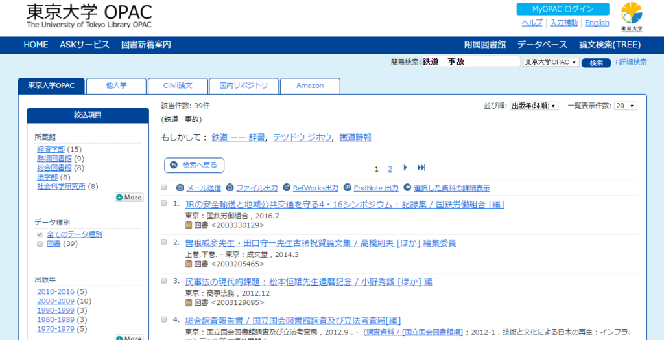Check the box for result 2

[x=164, y=242]
